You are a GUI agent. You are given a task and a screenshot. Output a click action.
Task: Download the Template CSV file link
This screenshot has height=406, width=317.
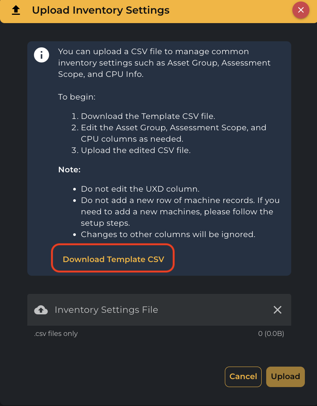point(113,259)
